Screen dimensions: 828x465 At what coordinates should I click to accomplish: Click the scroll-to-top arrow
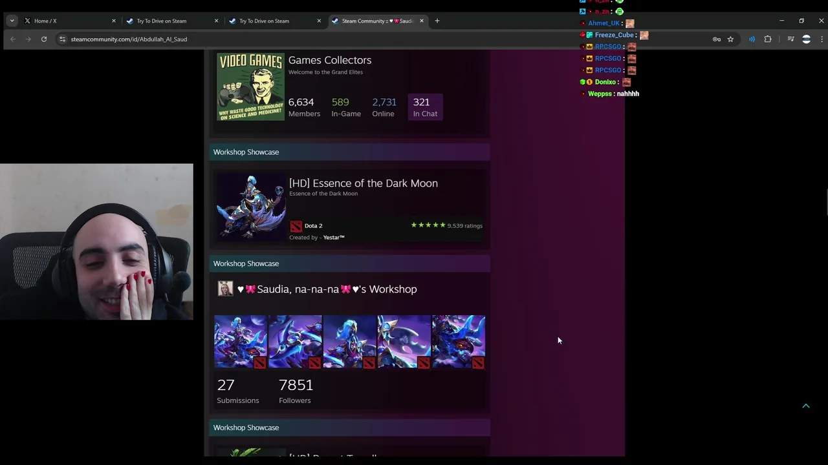tap(806, 406)
